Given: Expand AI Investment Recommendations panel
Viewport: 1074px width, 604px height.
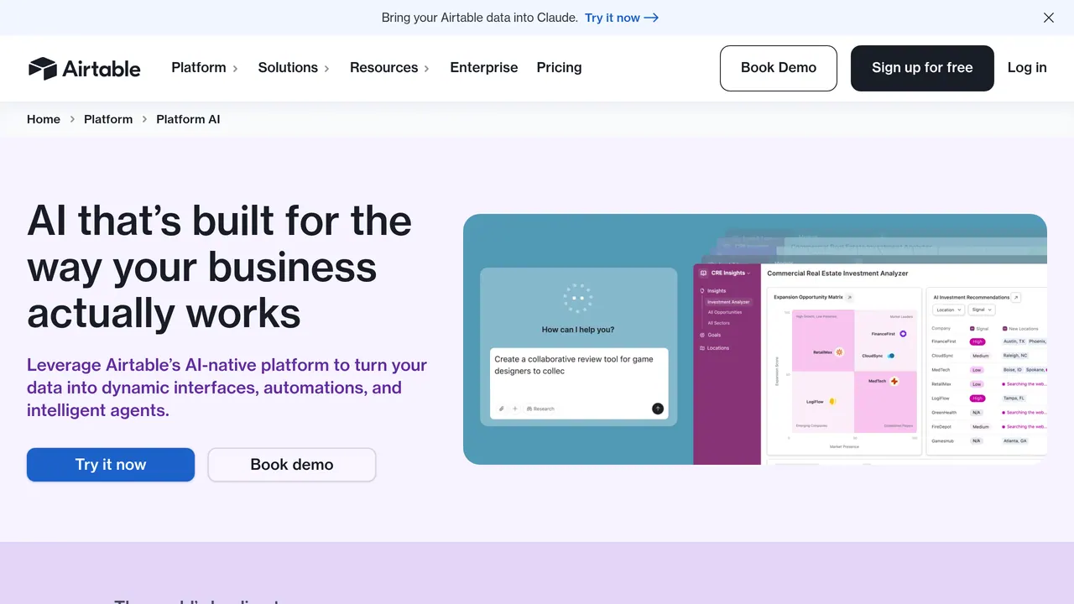Looking at the screenshot, I should point(1016,297).
